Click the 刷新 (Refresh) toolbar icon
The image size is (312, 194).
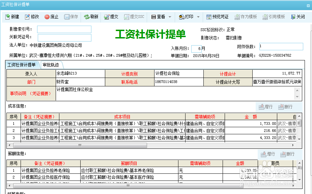pos(87,17)
